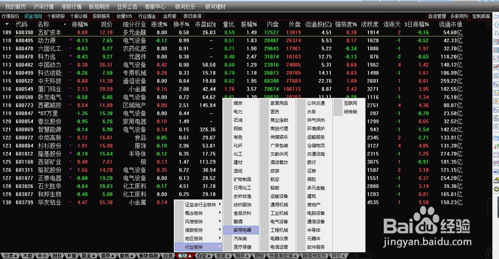The image size is (499, 259).
Task: Click the 多股同列 button
Action: click(x=459, y=16)
